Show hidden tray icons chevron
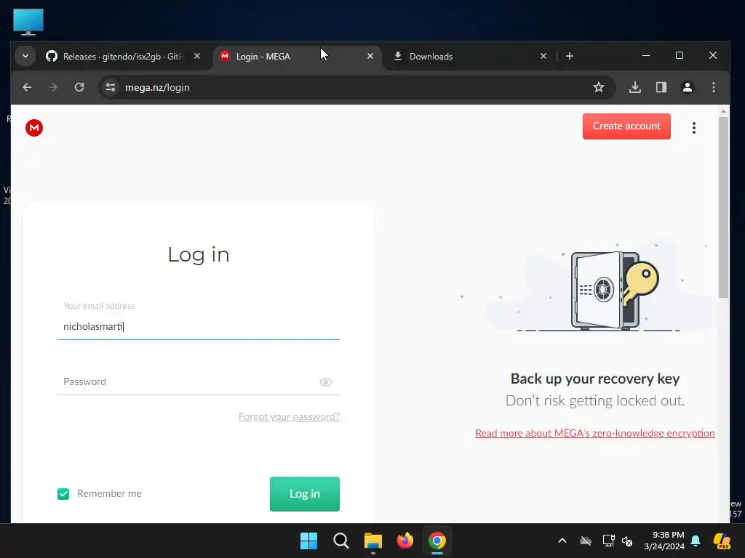The height and width of the screenshot is (558, 745). 562,541
